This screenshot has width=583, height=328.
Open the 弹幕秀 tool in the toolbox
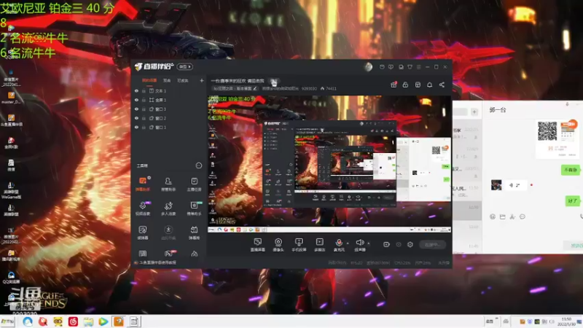point(194,233)
